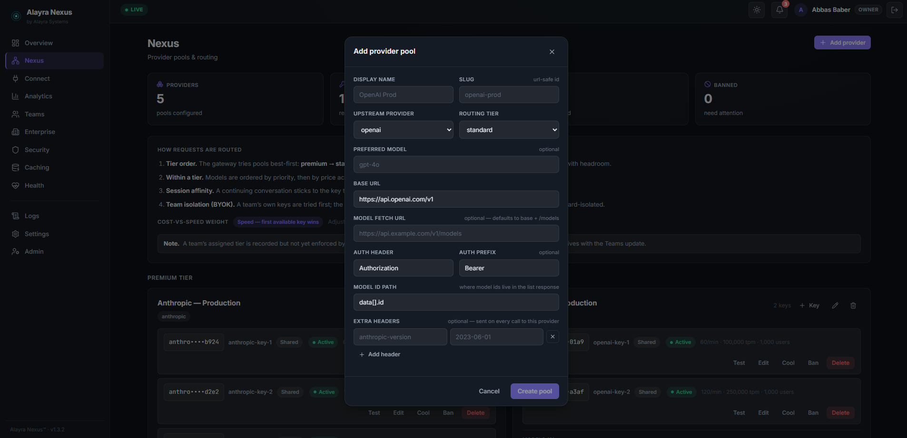907x438 pixels.
Task: Click the Alayra Nexus logo icon
Action: (x=16, y=16)
